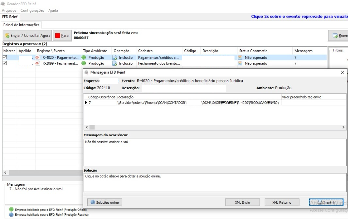
Task: Click the Localização path cell in occurrence grid
Action: pyautogui.click(x=199, y=103)
